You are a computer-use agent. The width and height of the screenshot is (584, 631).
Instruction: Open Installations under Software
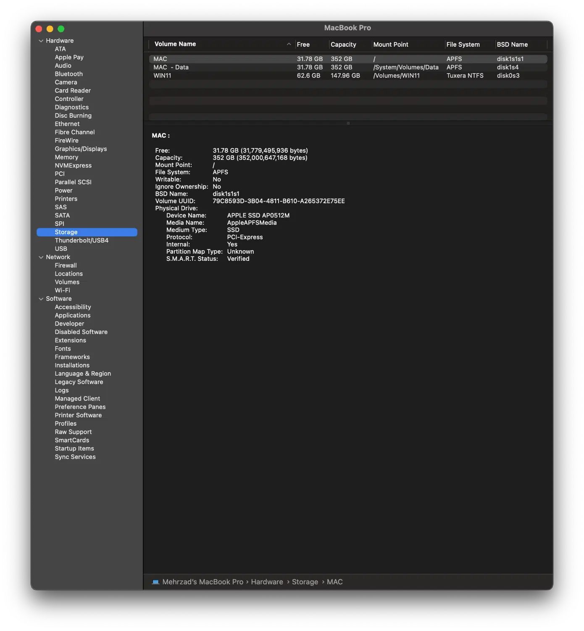coord(72,366)
